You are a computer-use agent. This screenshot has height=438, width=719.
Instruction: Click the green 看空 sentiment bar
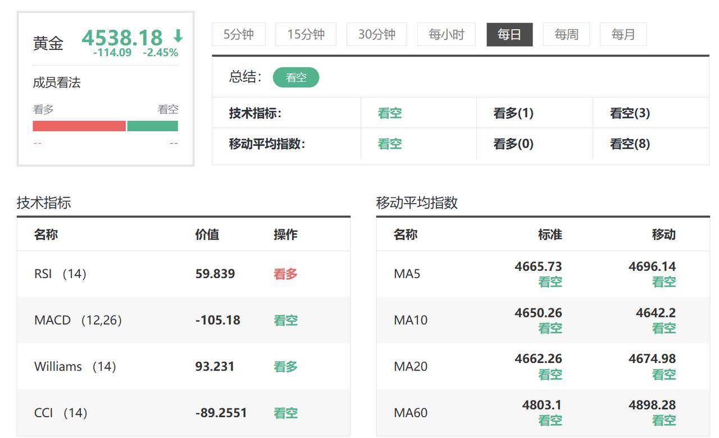153,126
